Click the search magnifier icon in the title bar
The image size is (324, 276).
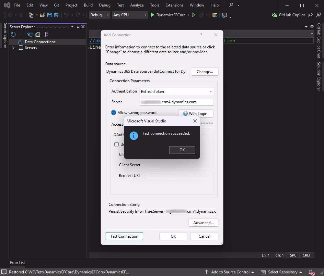231,5
